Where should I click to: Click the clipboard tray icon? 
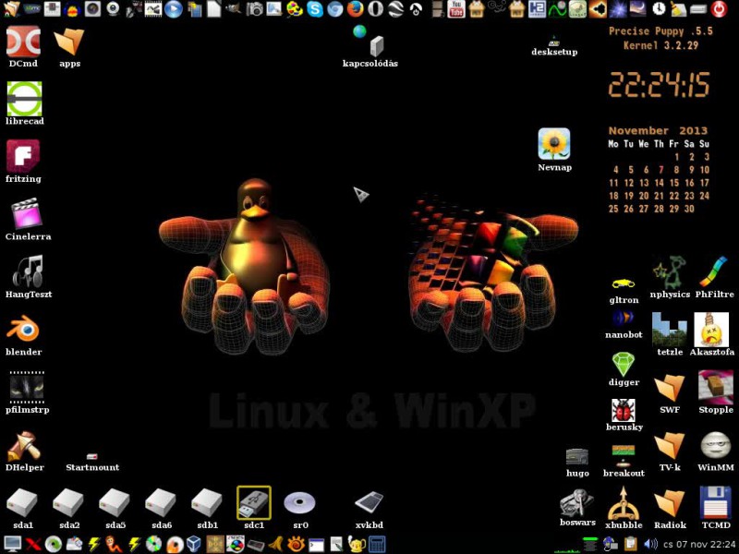click(x=630, y=544)
